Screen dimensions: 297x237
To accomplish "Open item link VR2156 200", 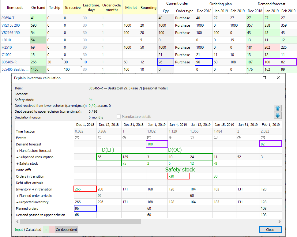I will point(10,25).
